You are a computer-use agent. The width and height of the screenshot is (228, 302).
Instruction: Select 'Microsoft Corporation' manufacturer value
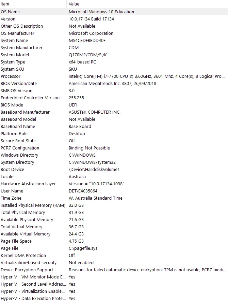(x=91, y=33)
